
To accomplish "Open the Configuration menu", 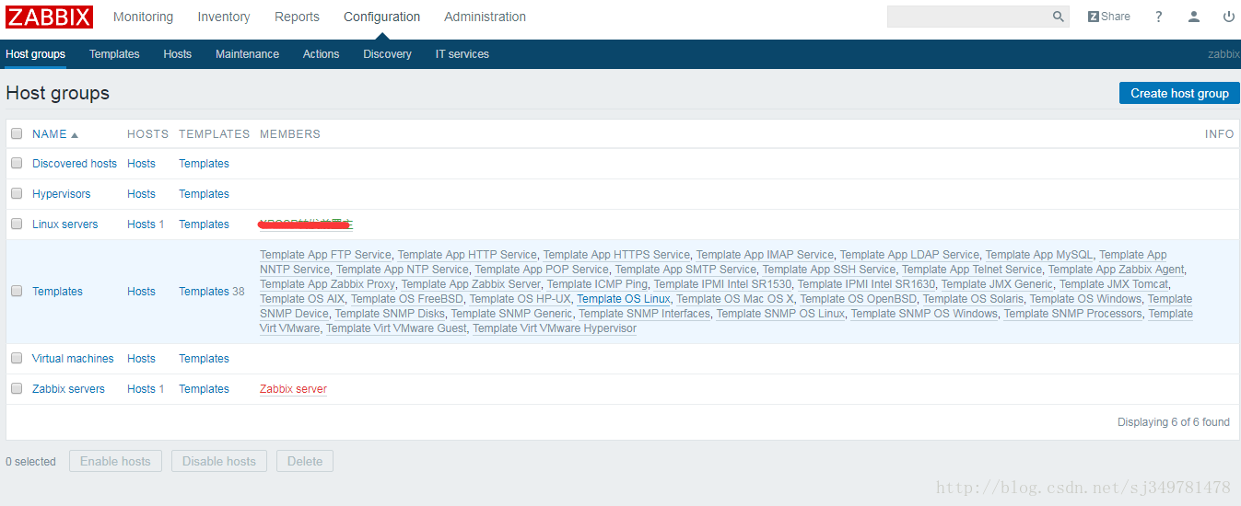I will point(381,17).
